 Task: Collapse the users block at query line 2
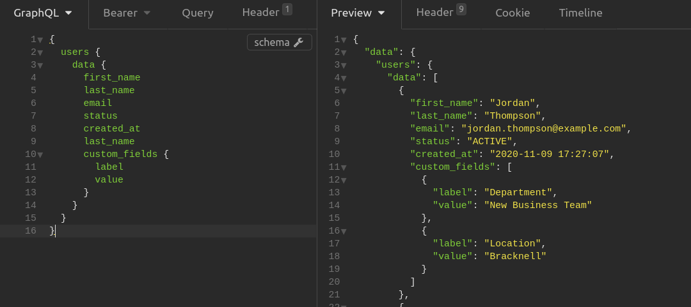coord(40,53)
